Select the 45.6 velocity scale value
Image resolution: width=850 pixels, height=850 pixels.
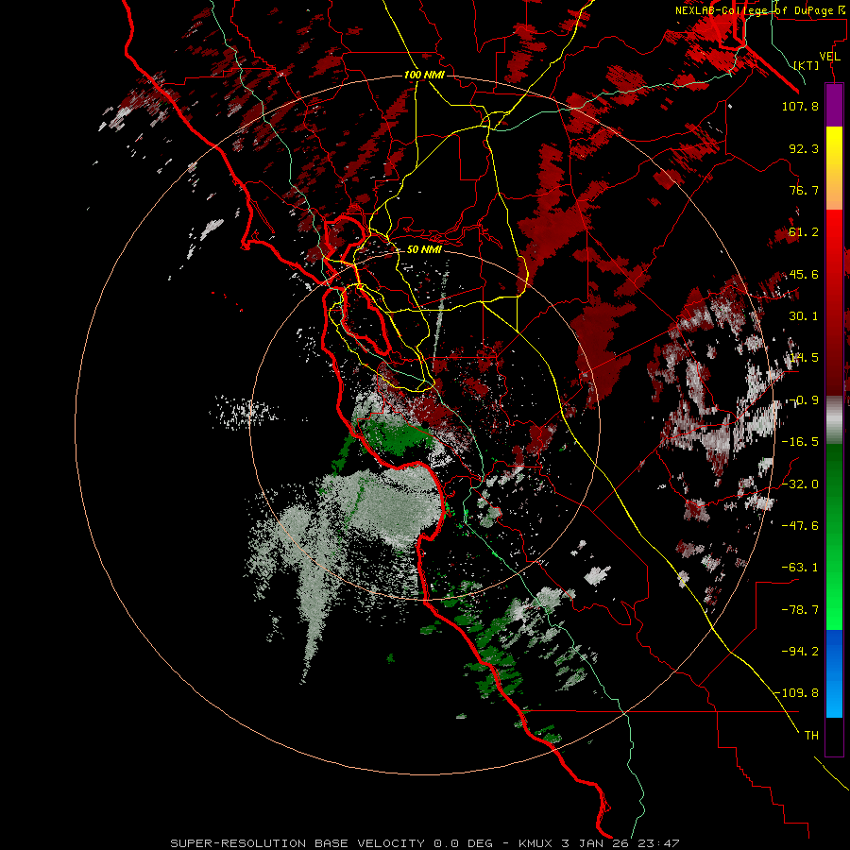[x=804, y=274]
